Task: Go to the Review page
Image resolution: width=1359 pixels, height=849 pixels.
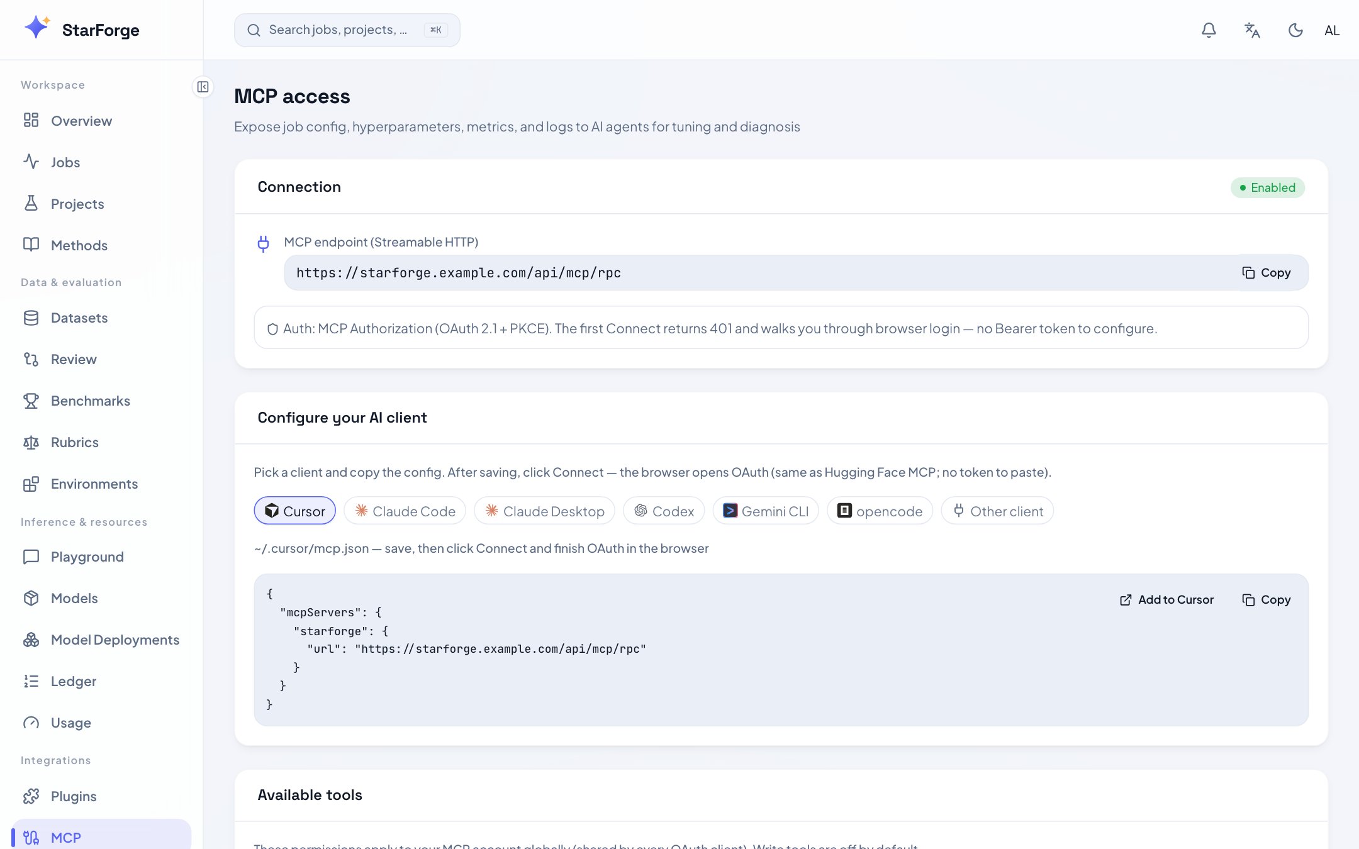Action: click(101, 359)
